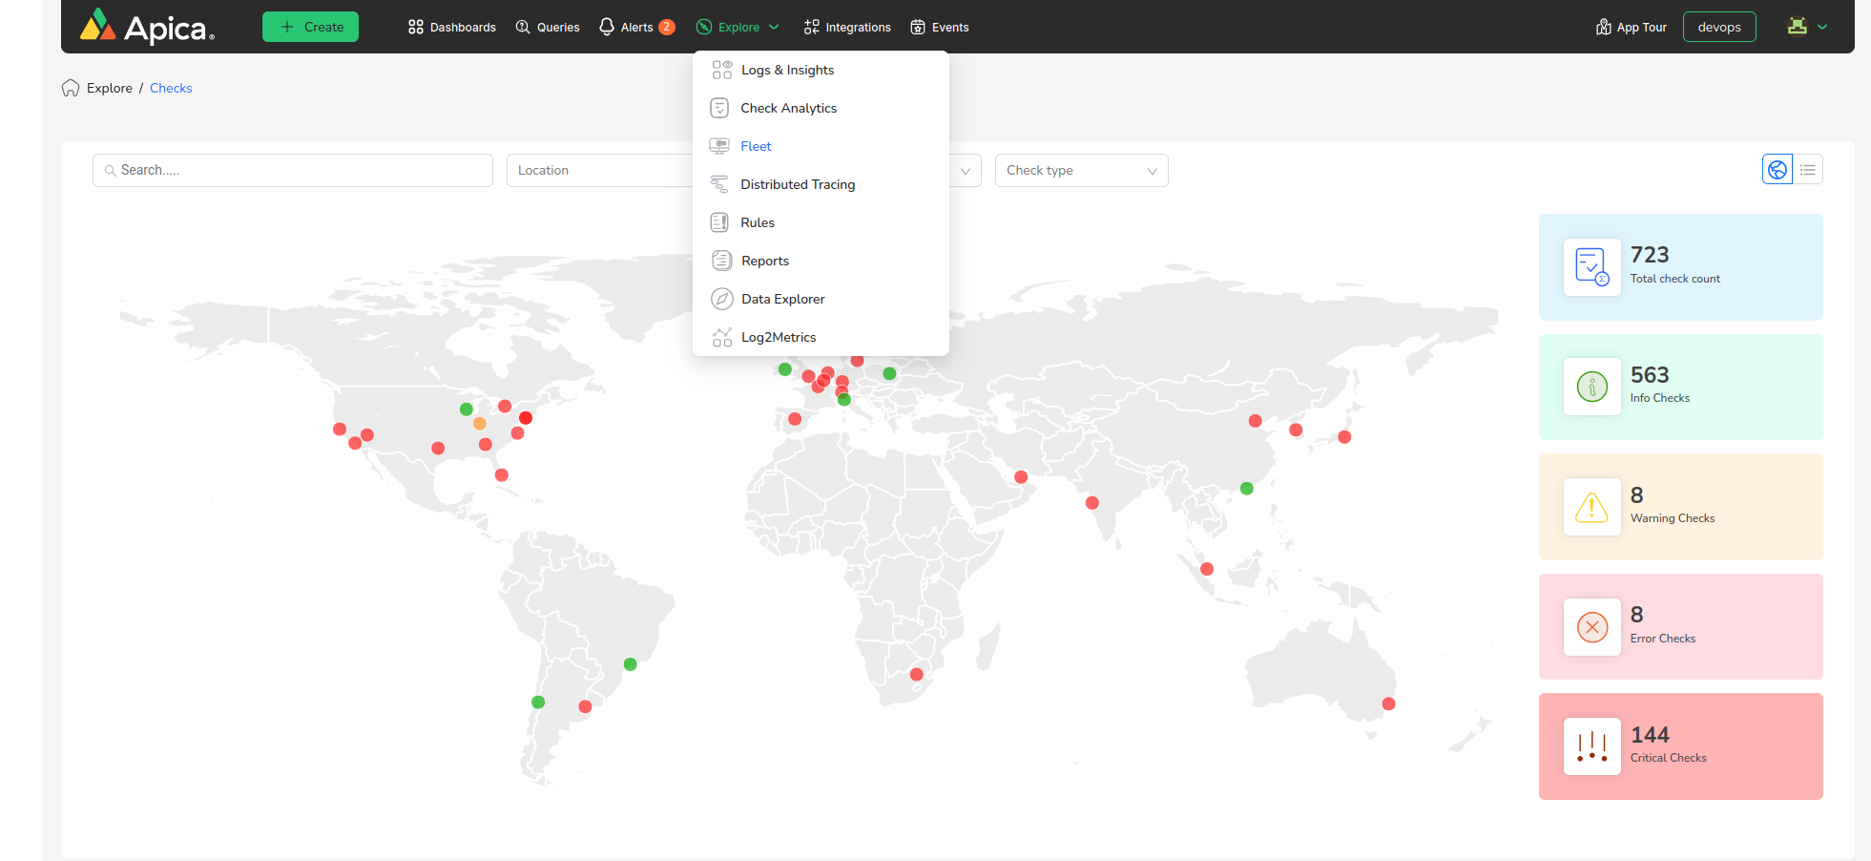Click the Apica logo
1871x861 pixels.
pyautogui.click(x=147, y=27)
